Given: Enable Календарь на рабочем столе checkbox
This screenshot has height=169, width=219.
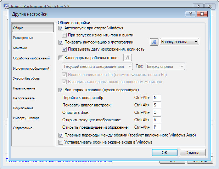Looking at the screenshot, I should pos(61,58).
